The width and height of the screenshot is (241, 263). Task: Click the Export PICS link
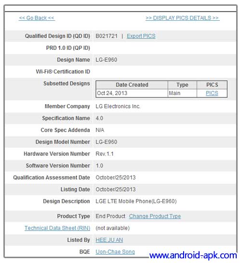pyautogui.click(x=141, y=36)
